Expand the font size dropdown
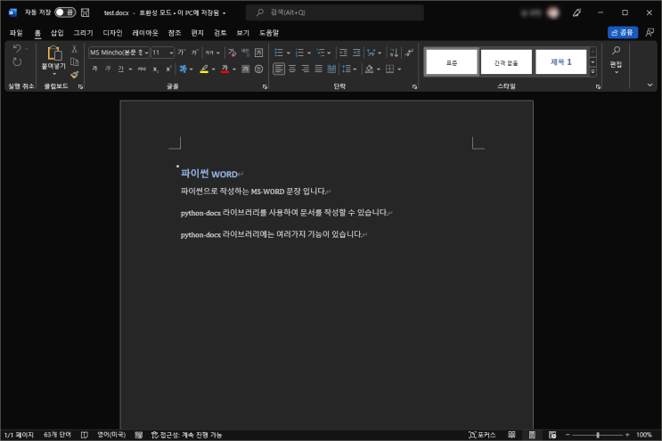662x441 pixels. point(171,53)
